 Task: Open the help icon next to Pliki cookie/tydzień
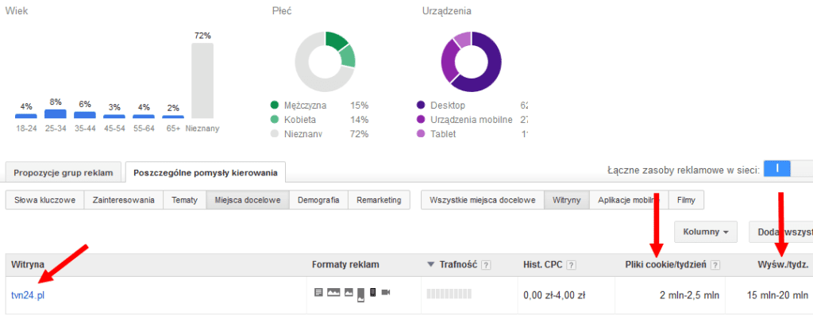point(715,265)
